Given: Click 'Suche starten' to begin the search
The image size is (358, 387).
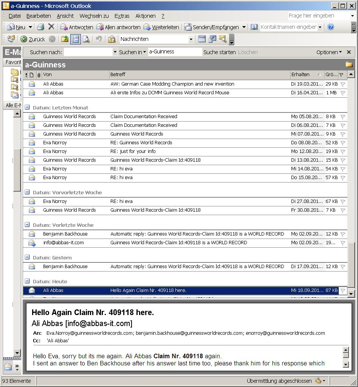Looking at the screenshot, I should coord(219,52).
